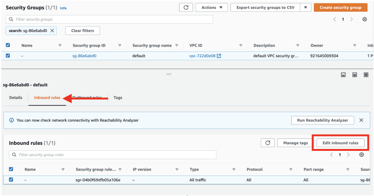Screen dimensions: 374x196
Task: Sort inbound rules by IP version
Action: 177,169
